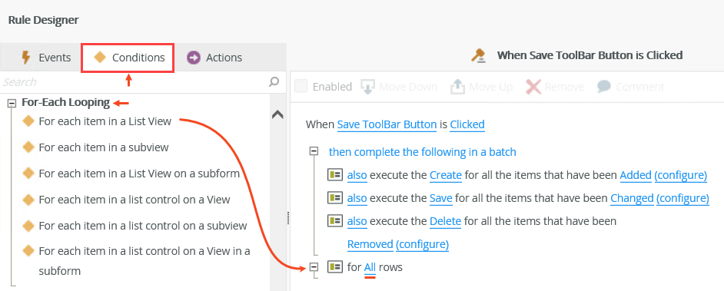This screenshot has height=291, width=724.
Task: Open the Save ToolBar Button link
Action: pos(387,124)
